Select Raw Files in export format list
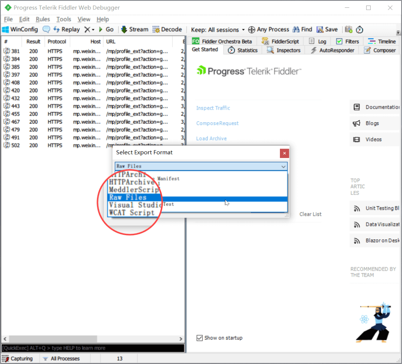This screenshot has width=402, height=364. 197,198
